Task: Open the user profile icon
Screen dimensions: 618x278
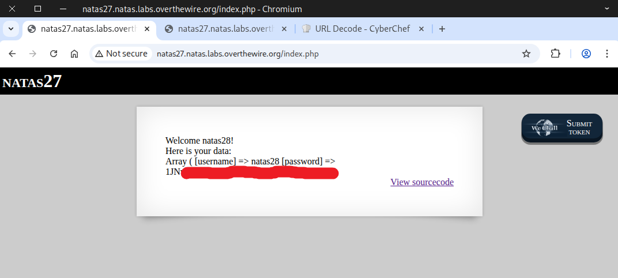Action: tap(586, 54)
